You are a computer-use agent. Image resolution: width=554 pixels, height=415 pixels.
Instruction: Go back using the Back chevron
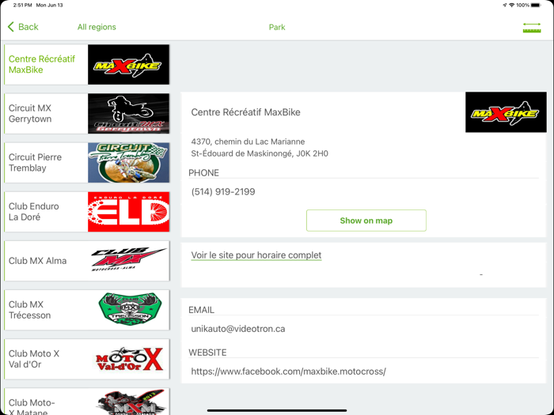pos(23,27)
